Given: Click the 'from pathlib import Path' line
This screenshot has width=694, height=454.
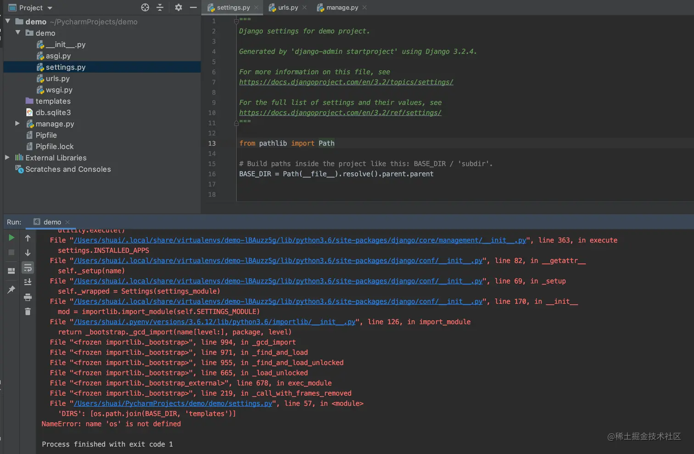Looking at the screenshot, I should [287, 143].
